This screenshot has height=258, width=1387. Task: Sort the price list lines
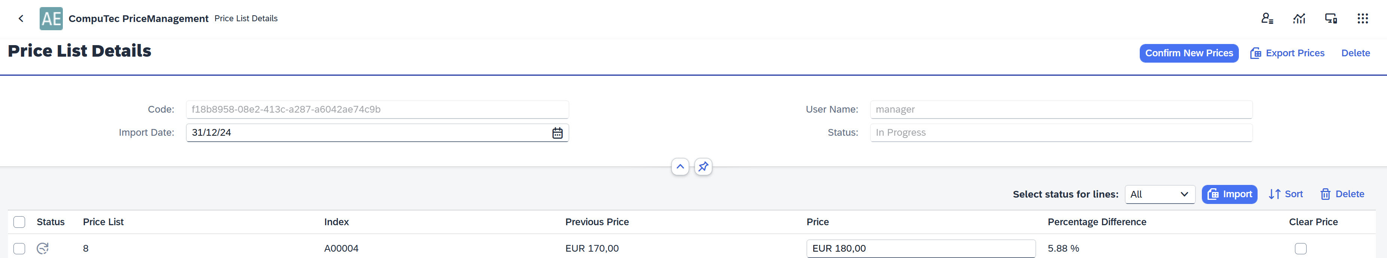(x=1285, y=194)
